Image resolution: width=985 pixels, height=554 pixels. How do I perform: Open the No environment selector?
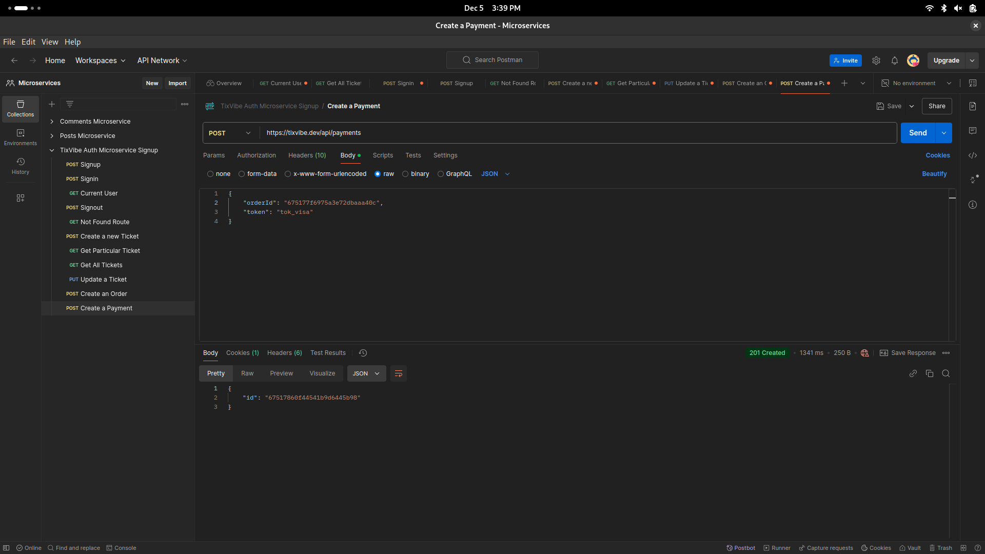916,83
